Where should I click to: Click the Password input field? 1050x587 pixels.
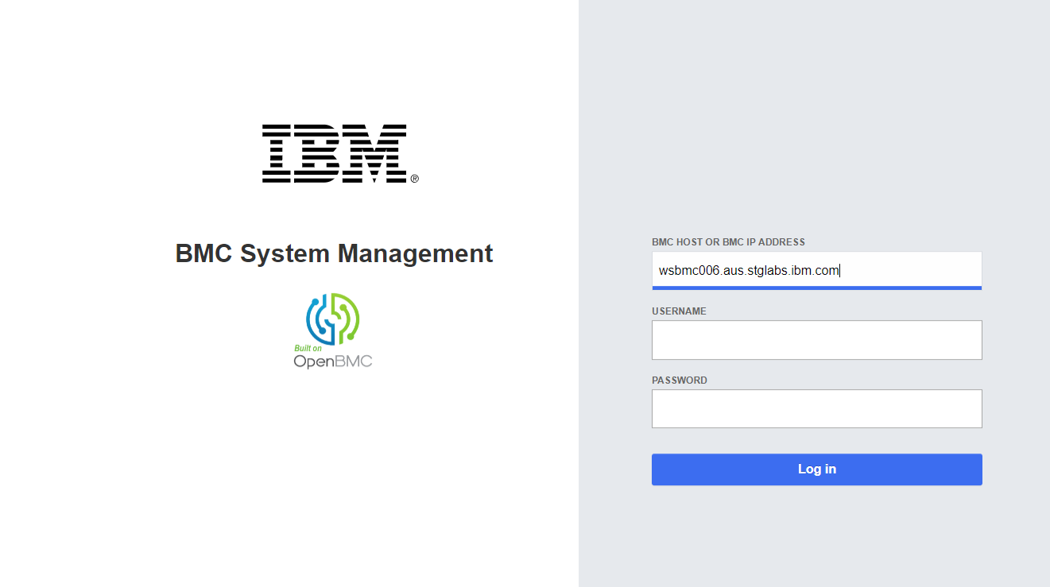[x=816, y=408]
